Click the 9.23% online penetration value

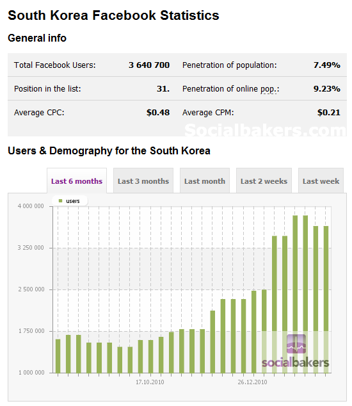coord(326,89)
